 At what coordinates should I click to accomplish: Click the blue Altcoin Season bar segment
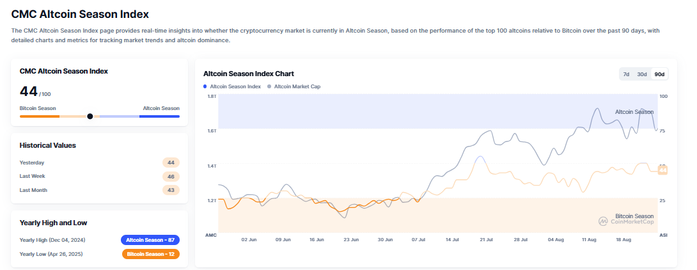159,116
